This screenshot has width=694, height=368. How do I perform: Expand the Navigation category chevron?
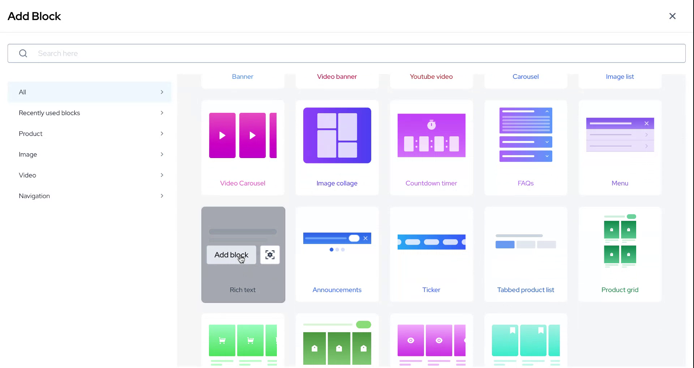pyautogui.click(x=162, y=196)
